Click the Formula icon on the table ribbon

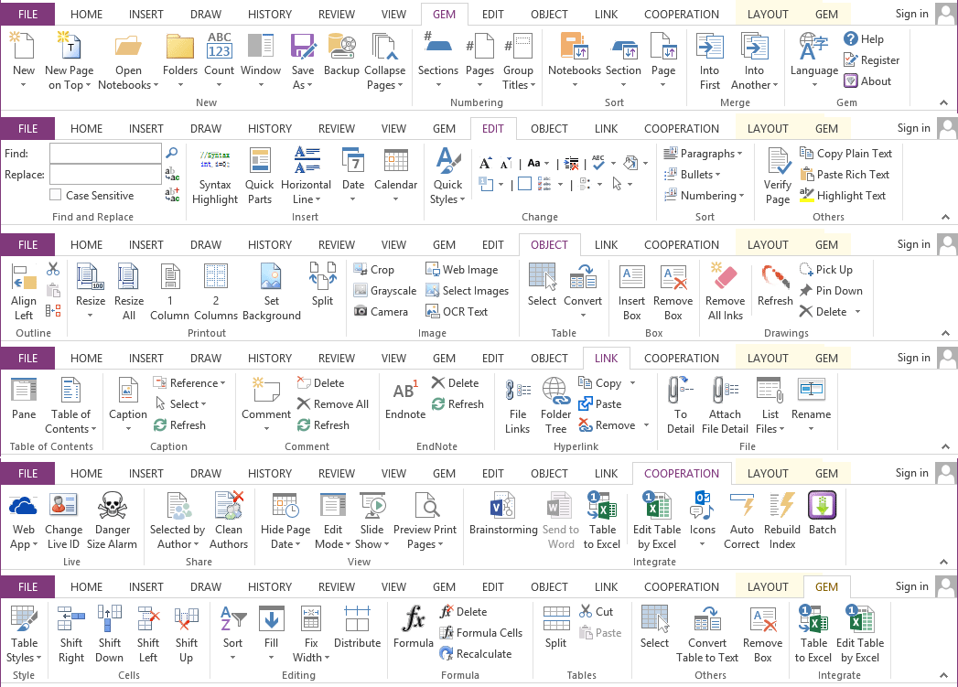click(413, 628)
